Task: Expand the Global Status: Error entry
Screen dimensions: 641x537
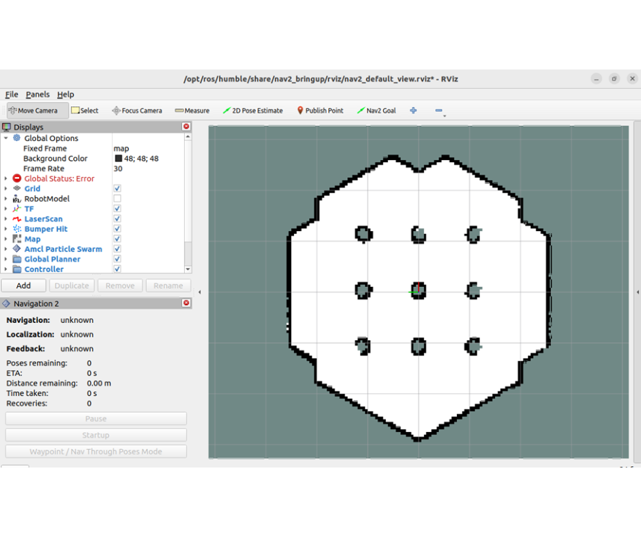Action: coord(6,179)
